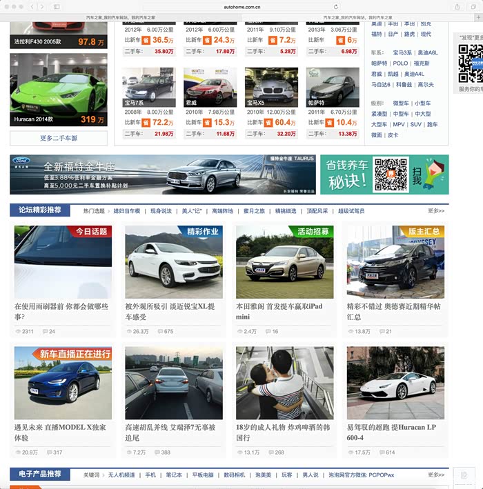Image resolution: width=483 pixels, height=489 pixels.
Task: Open 更多二手车源 button
Action: pos(59,138)
